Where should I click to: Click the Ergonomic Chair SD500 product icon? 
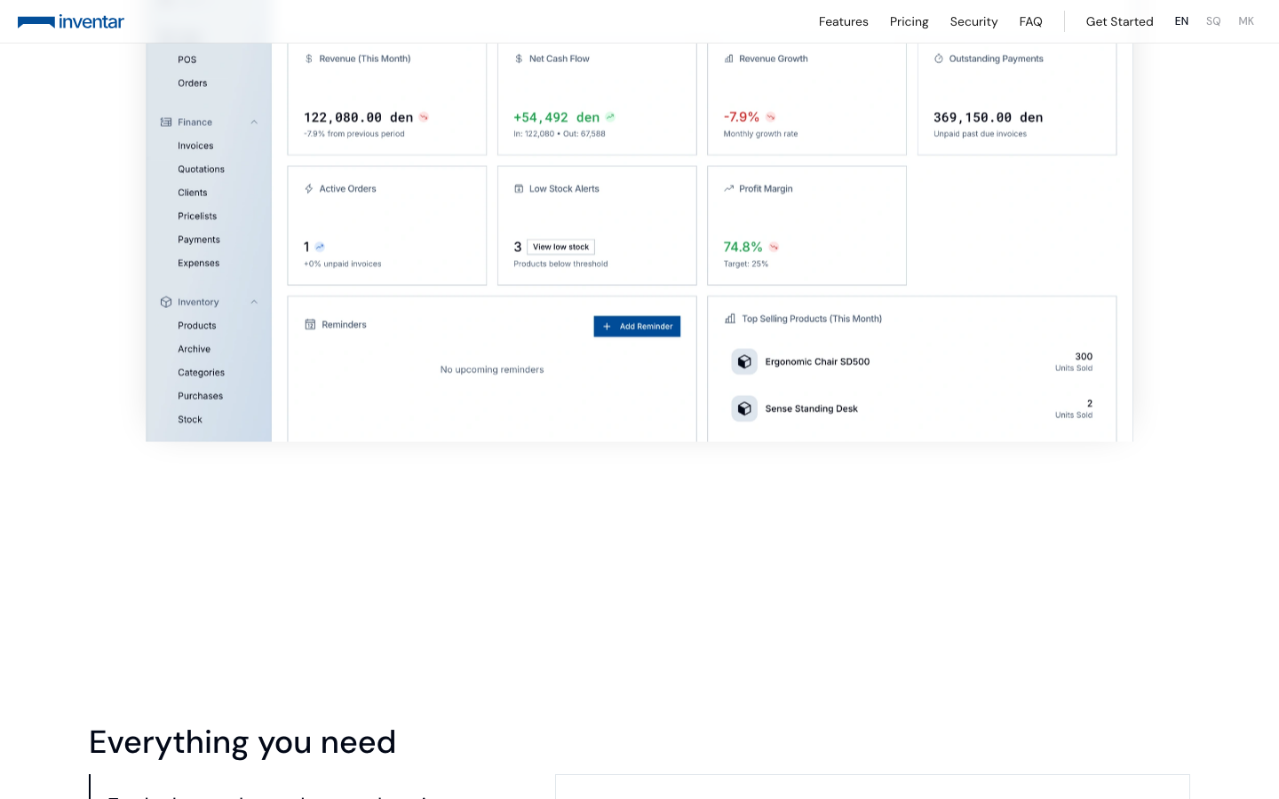coord(744,361)
